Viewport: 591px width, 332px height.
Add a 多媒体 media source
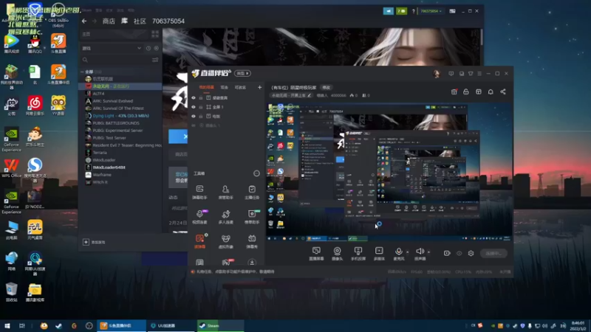point(379,253)
